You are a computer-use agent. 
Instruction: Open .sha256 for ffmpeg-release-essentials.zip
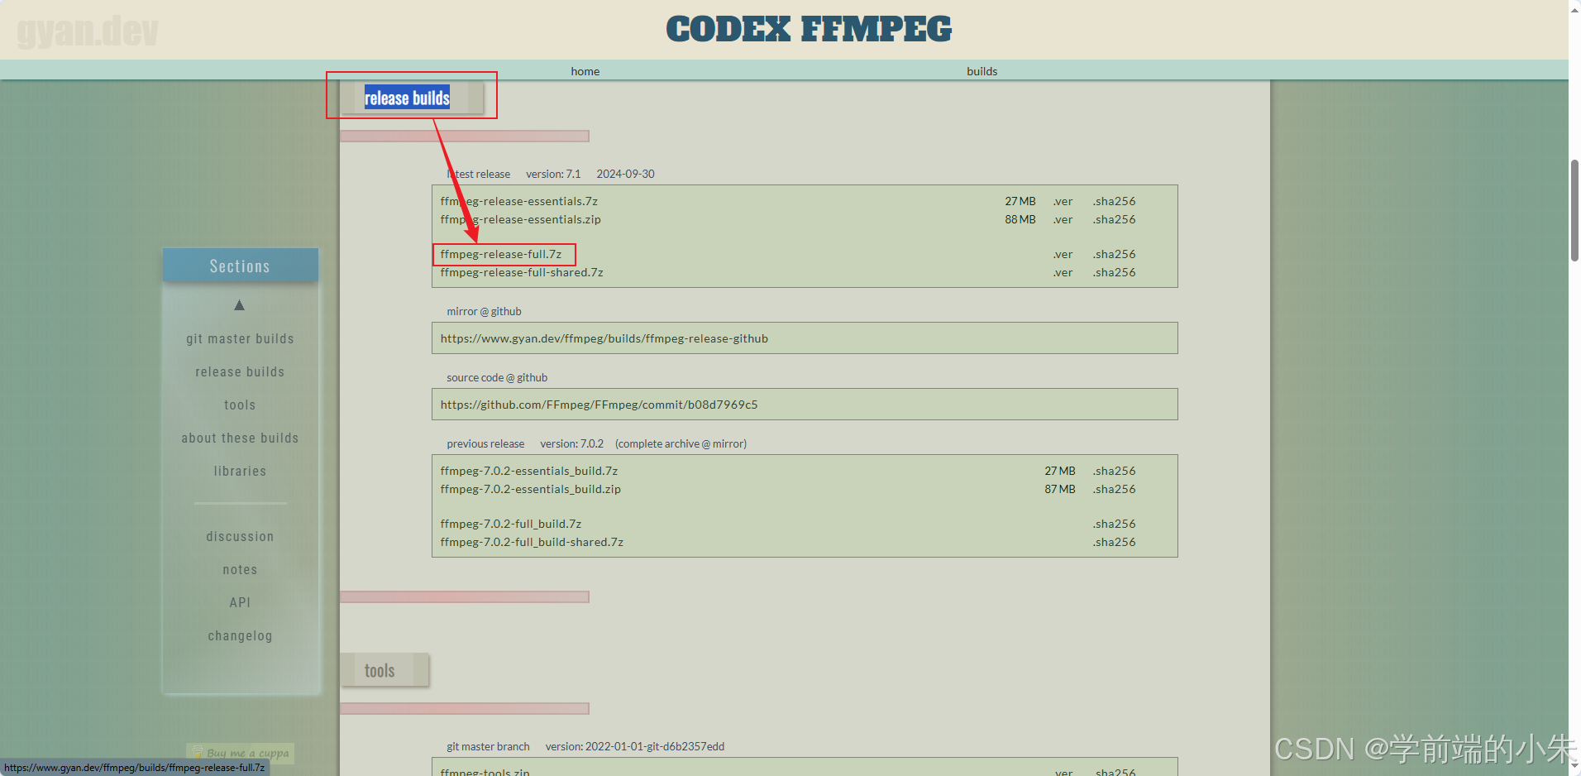[x=1114, y=219]
